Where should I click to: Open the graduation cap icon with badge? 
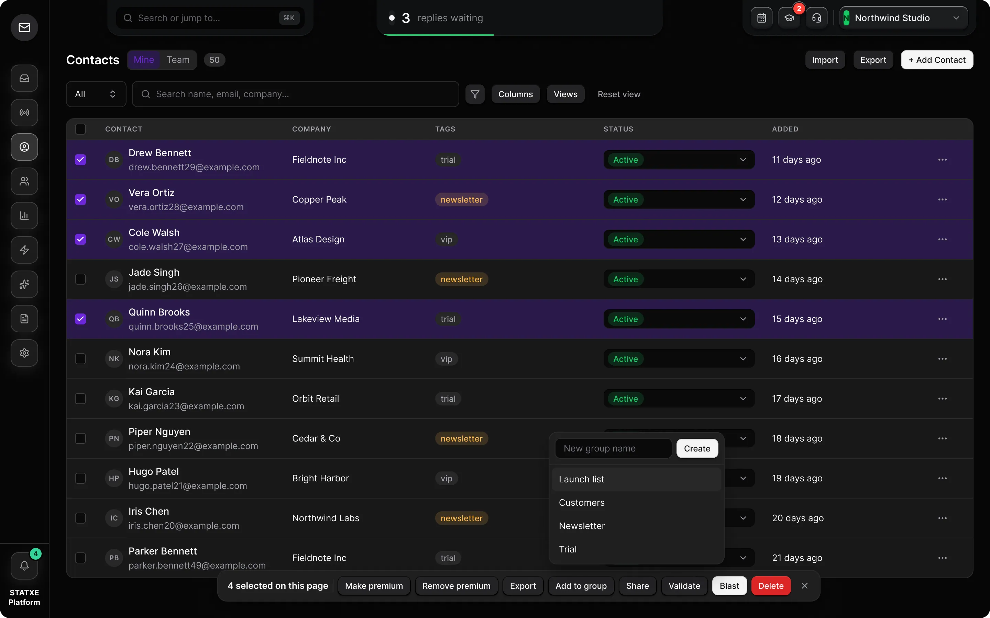(x=789, y=18)
